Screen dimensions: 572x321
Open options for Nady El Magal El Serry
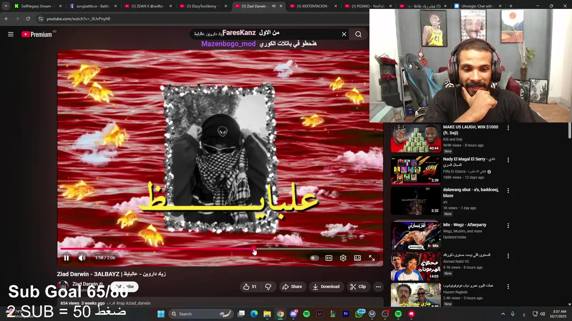pos(508,160)
